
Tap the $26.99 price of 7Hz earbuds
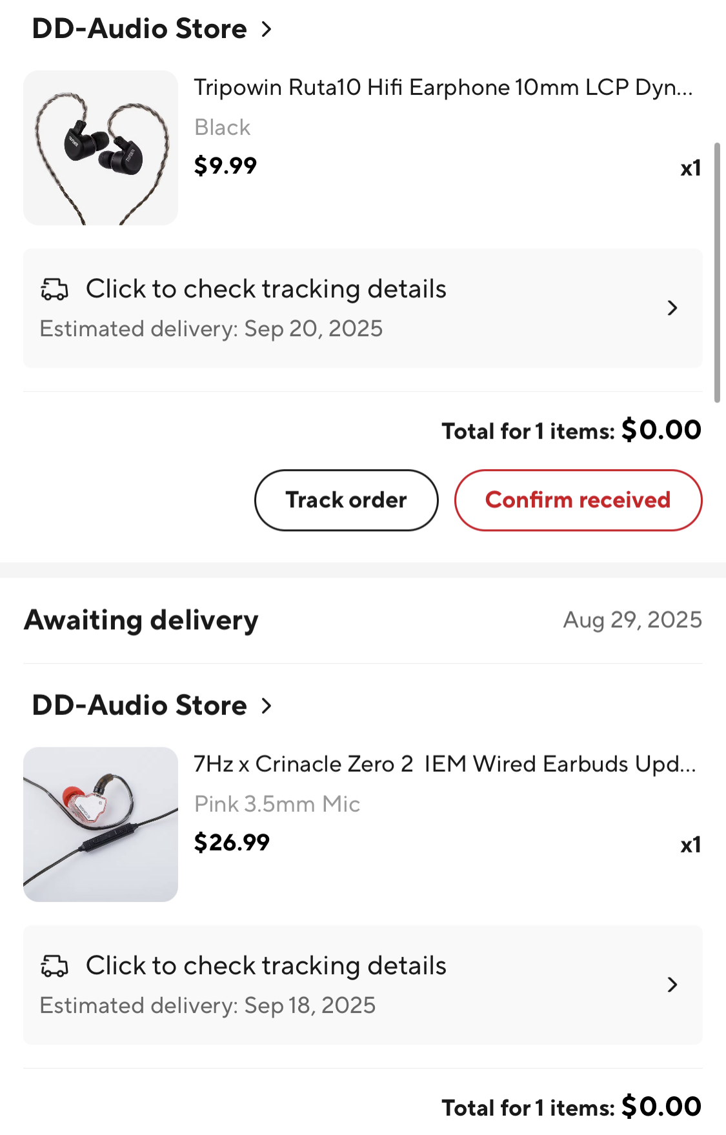pyautogui.click(x=232, y=843)
